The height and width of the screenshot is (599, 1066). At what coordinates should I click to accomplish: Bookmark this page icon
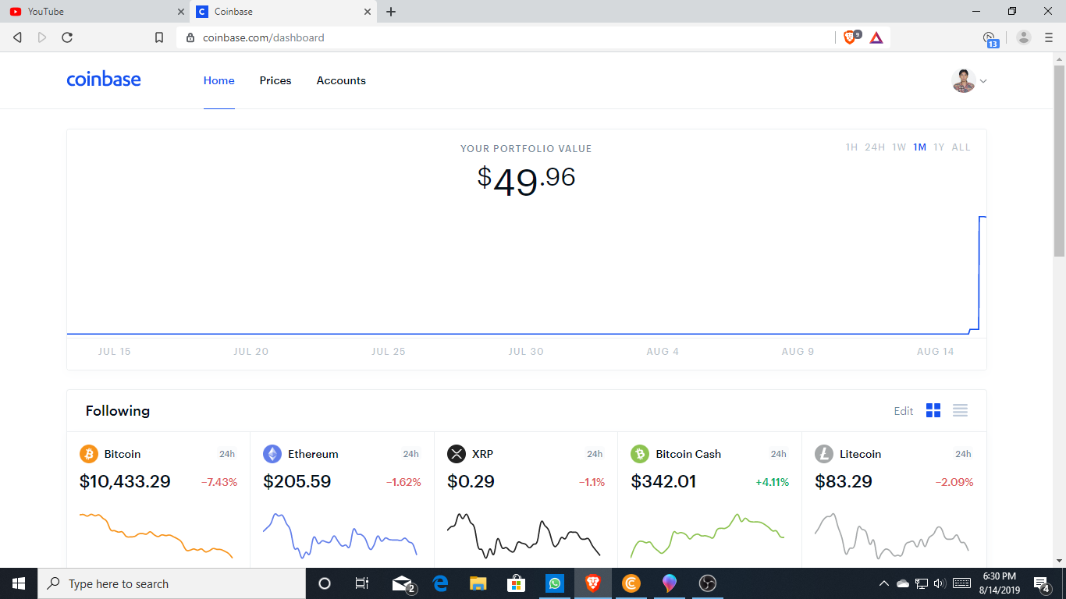point(159,37)
